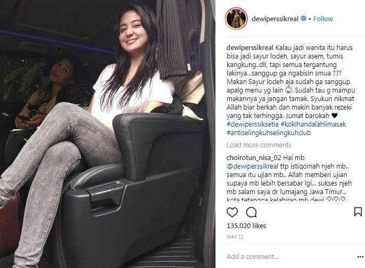View the 135,020 likes list

point(246,225)
